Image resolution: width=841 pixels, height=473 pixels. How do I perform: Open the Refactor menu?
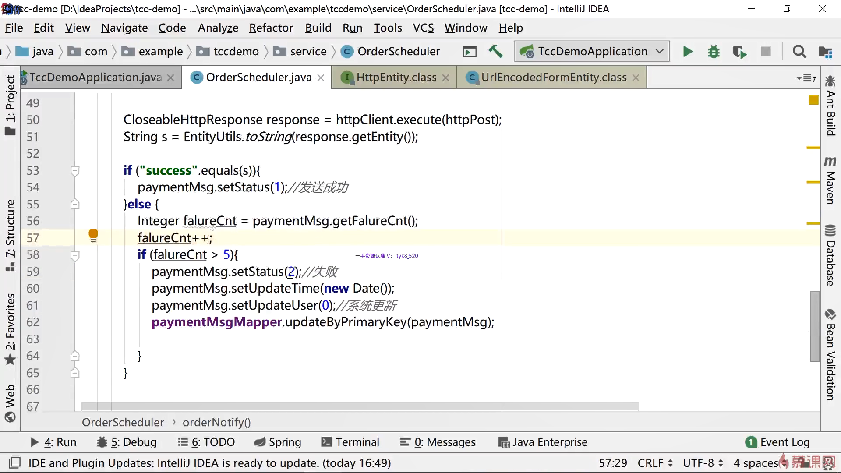[271, 28]
